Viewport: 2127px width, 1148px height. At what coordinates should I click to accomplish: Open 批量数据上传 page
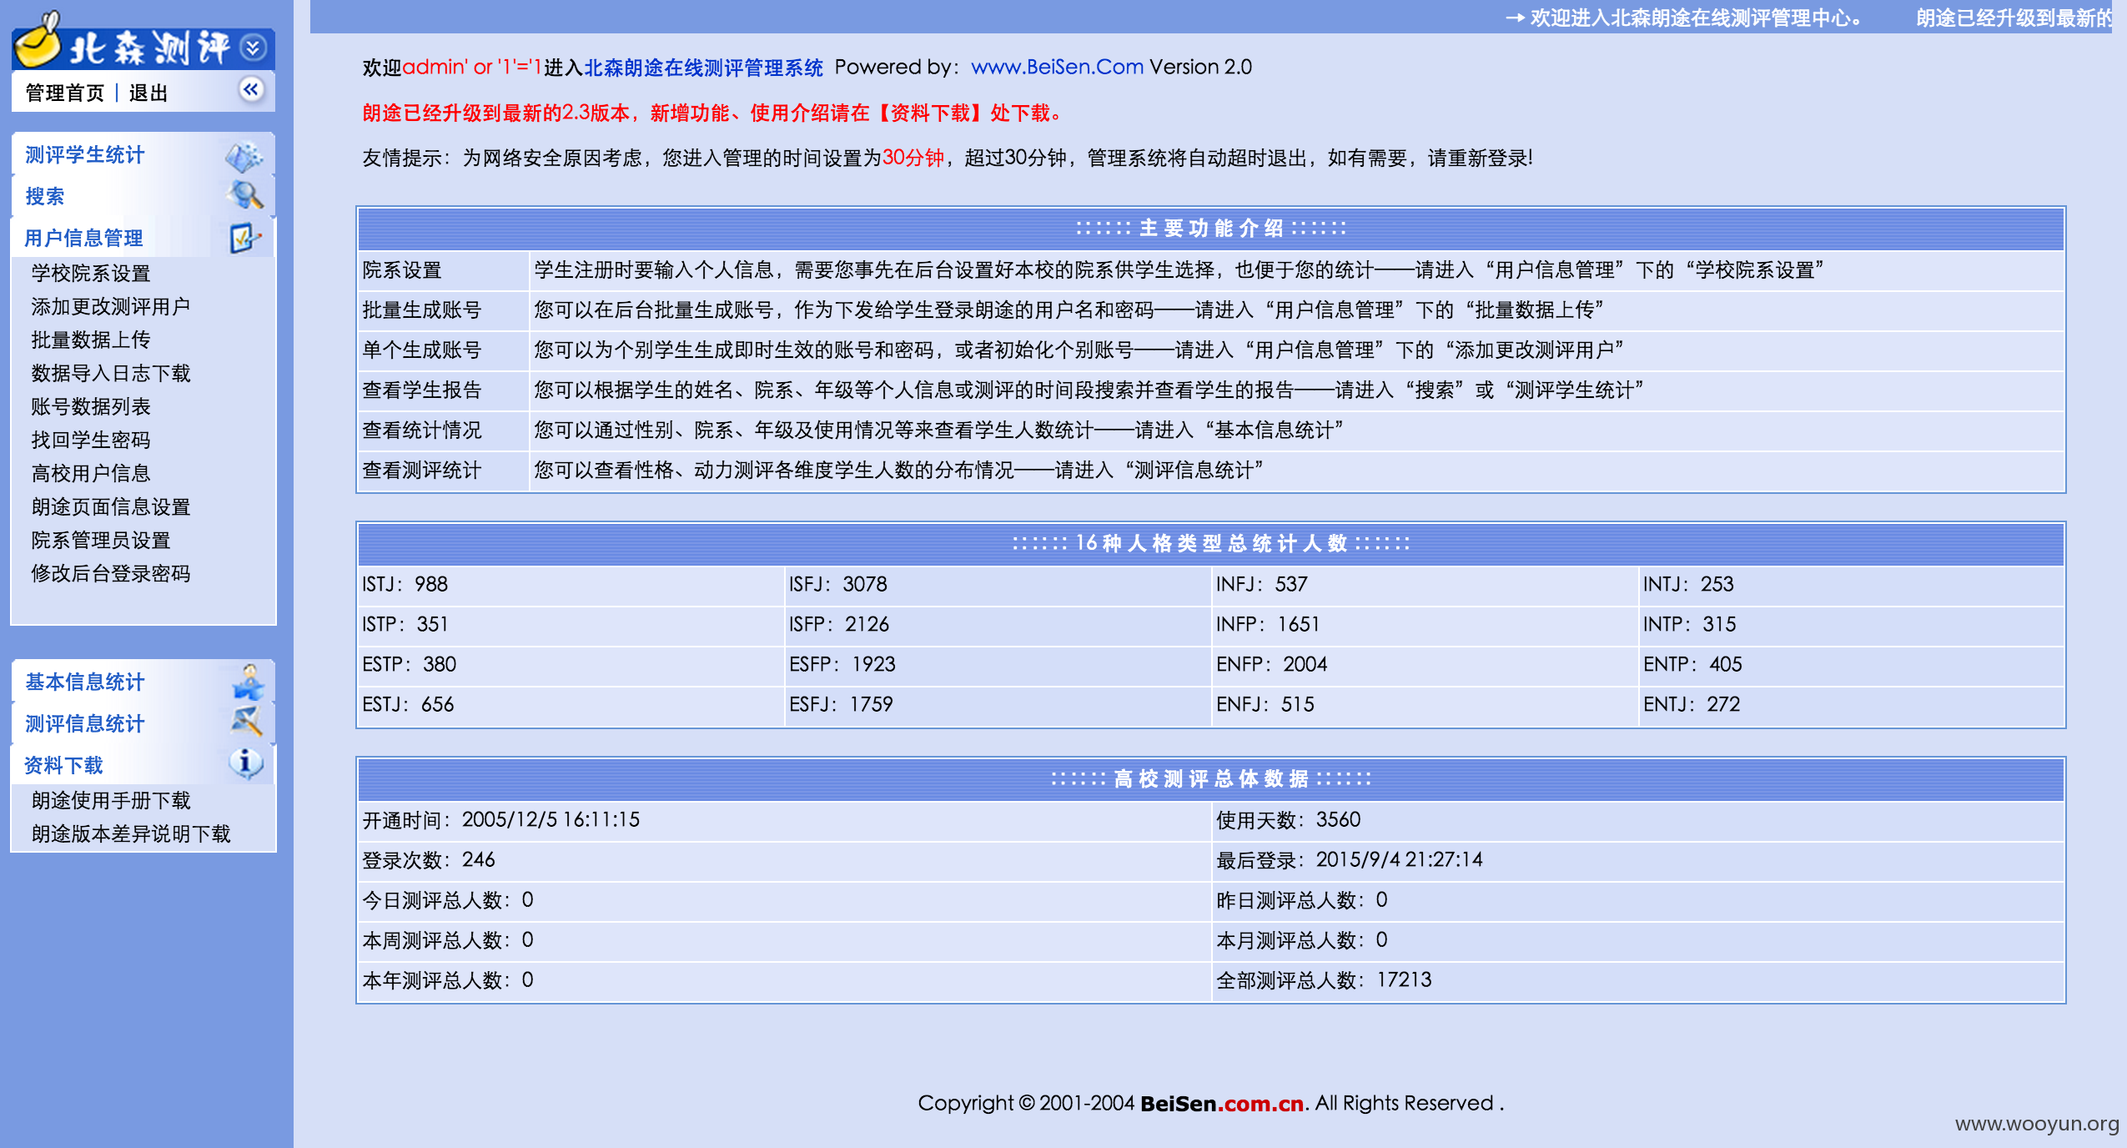(91, 340)
